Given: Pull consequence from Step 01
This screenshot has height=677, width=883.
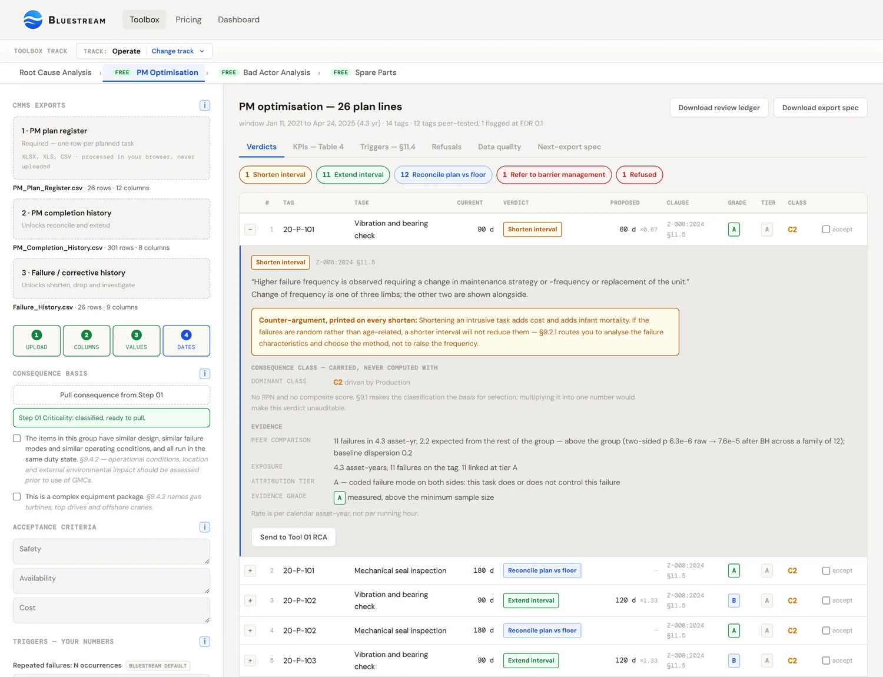Looking at the screenshot, I should coord(111,395).
